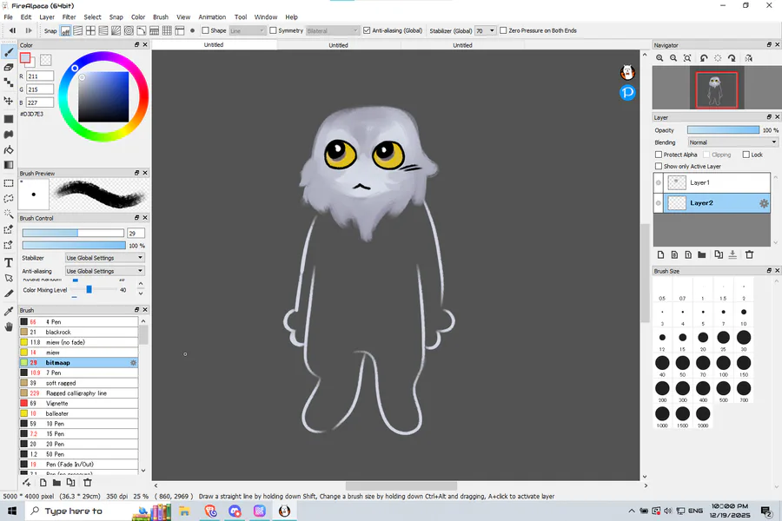This screenshot has height=521, width=782.
Task: Switch to the second Untitled tab
Action: [338, 45]
